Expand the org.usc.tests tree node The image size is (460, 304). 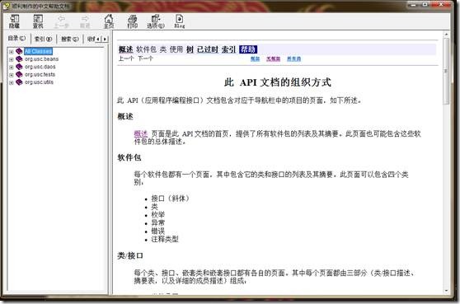pyautogui.click(x=12, y=75)
